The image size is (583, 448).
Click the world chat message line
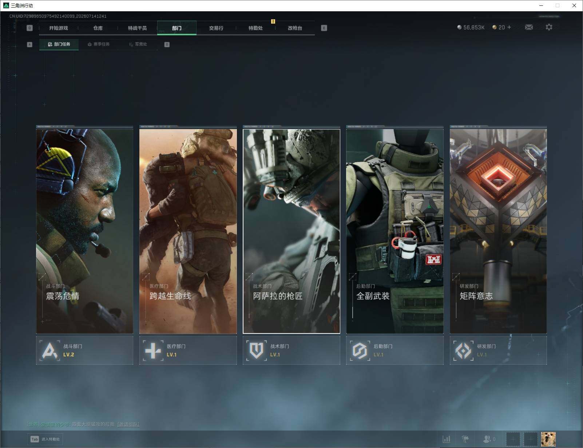tap(83, 424)
